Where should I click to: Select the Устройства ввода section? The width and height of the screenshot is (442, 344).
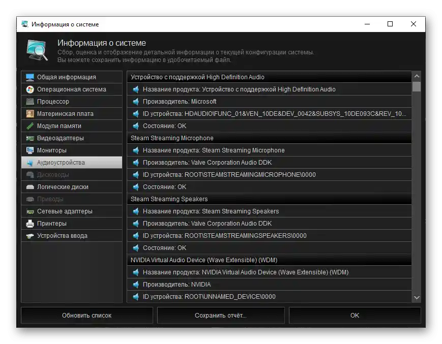tap(72, 236)
